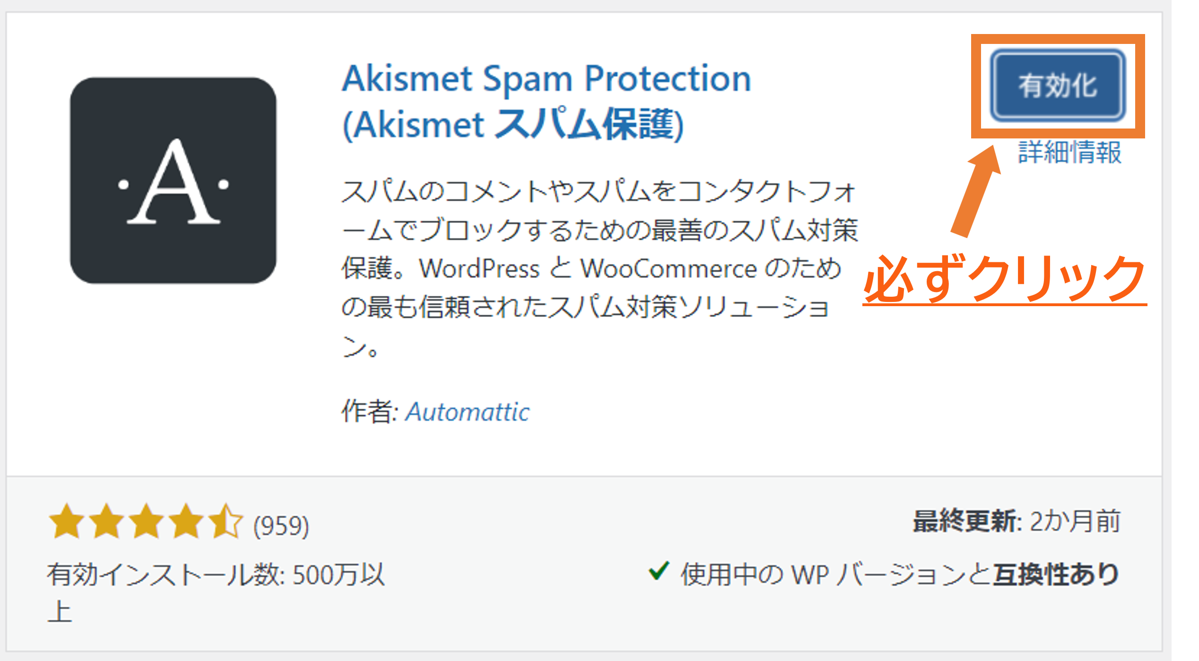Click the half-filled fifth rating star
This screenshot has width=1199, height=661.
pos(226,522)
